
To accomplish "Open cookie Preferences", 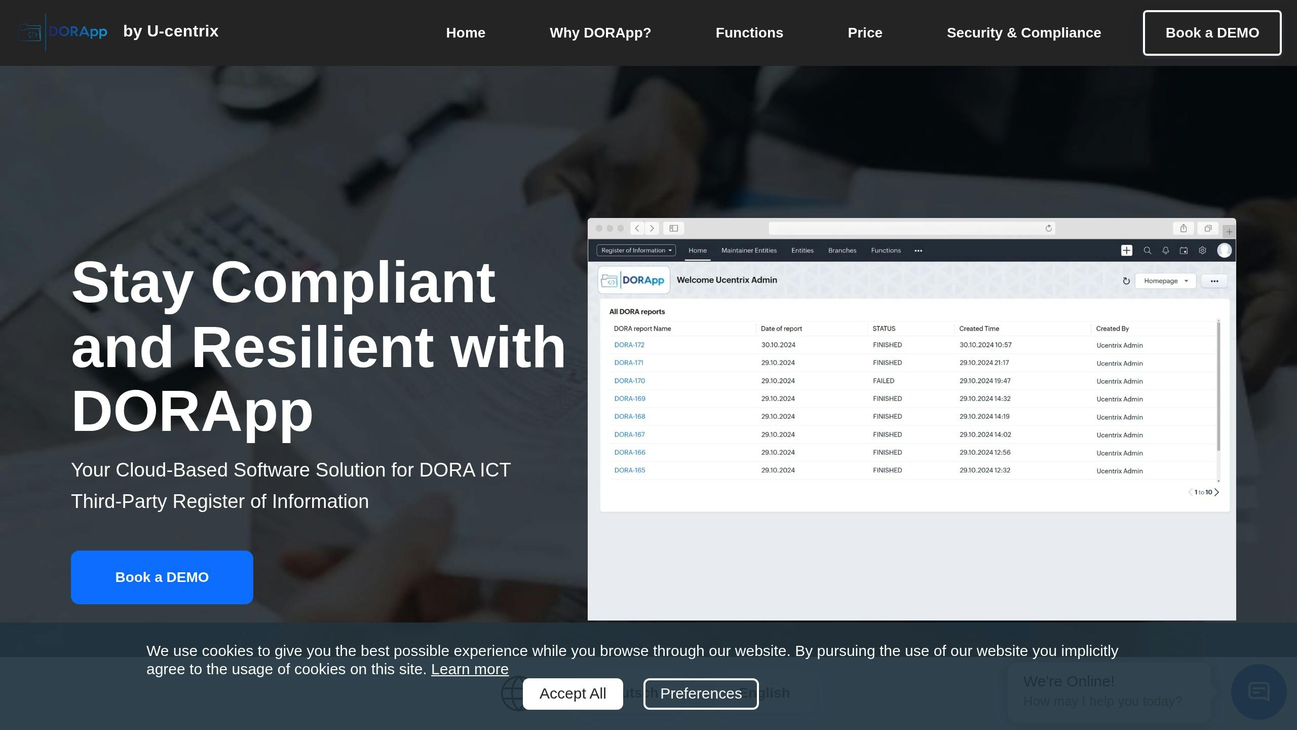I will pos(701,693).
